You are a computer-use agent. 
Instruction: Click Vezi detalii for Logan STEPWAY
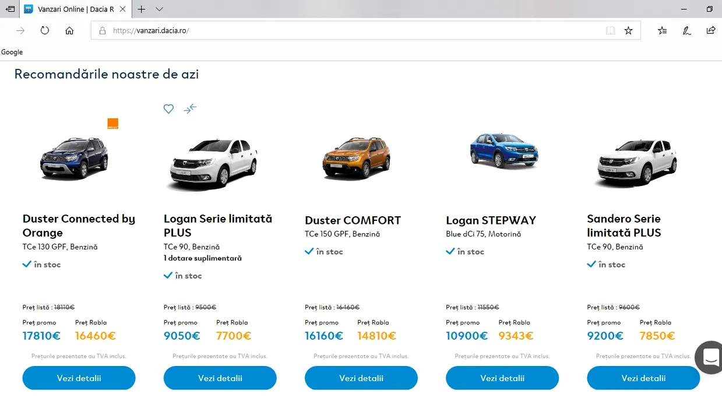[x=502, y=378]
